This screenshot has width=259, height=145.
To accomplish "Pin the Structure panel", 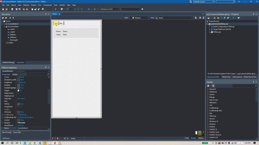I will [46, 14].
